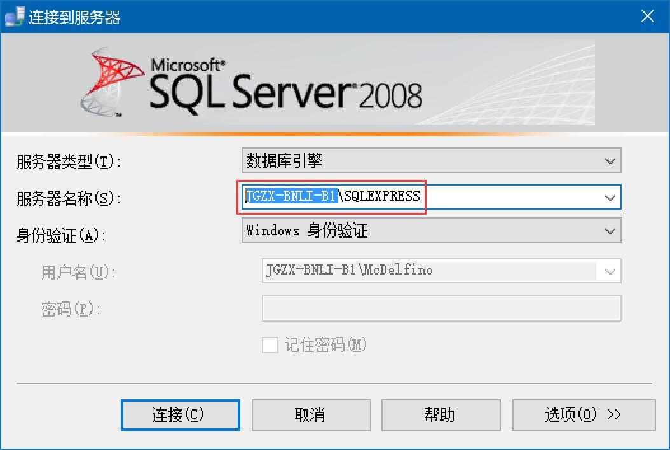The width and height of the screenshot is (670, 450).
Task: Close the 连接到服务器 dialog
Action: tap(647, 17)
